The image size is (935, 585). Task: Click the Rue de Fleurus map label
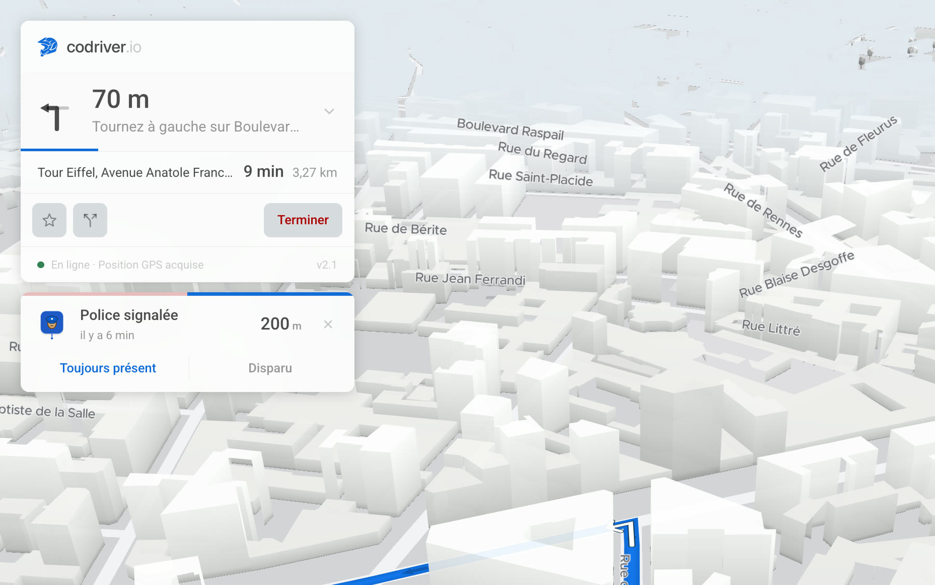pos(858,143)
